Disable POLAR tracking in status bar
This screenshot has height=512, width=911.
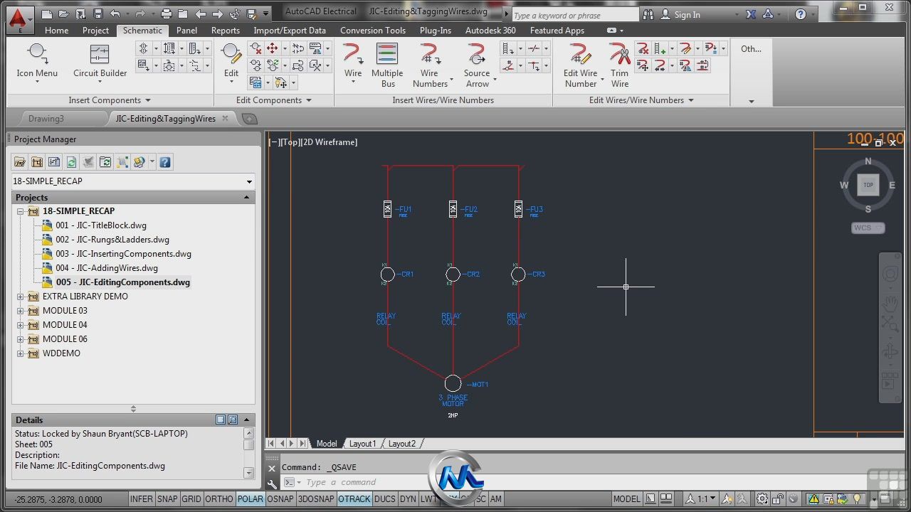pyautogui.click(x=250, y=499)
